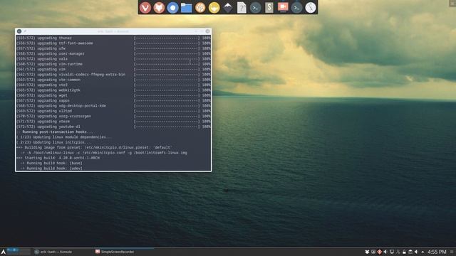Open the orange shutter-wheel app in dock
This screenshot has height=256, width=456.
[200, 8]
